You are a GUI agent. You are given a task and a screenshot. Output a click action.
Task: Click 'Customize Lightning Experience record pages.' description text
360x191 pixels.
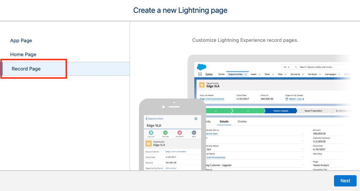click(245, 40)
